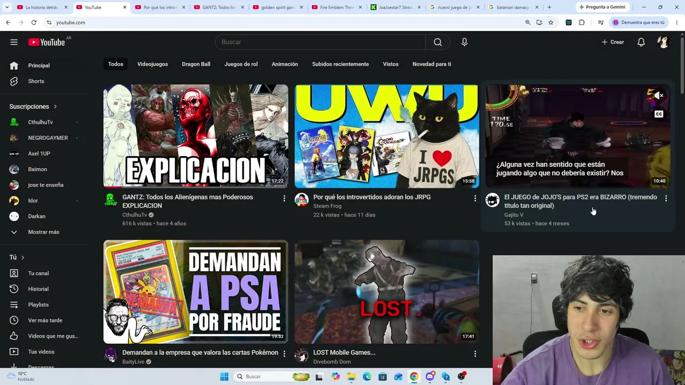Select the Animación filter chip
The width and height of the screenshot is (685, 385).
[x=285, y=64]
